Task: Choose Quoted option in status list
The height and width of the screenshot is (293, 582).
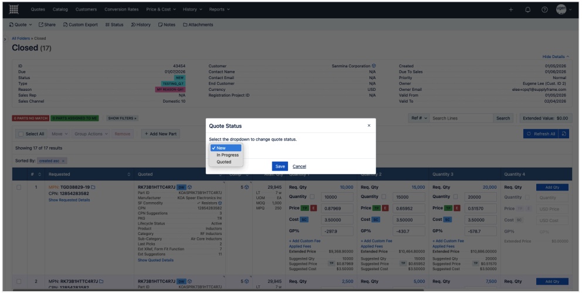Action: tap(224, 162)
